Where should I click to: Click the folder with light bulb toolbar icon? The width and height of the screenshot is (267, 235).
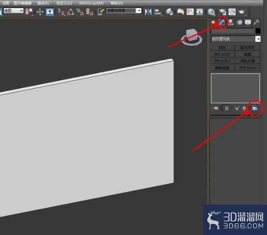pyautogui.click(x=181, y=12)
